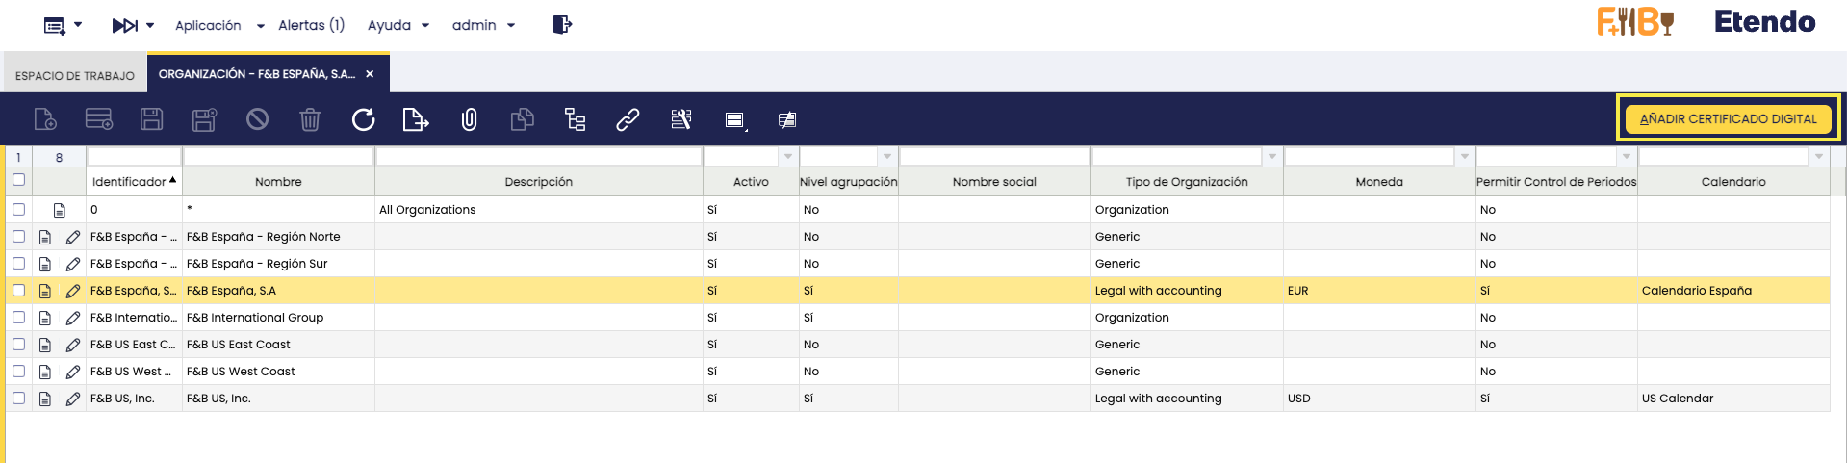This screenshot has width=1847, height=463.
Task: Sort by the Identificador column header
Action: pos(129,182)
